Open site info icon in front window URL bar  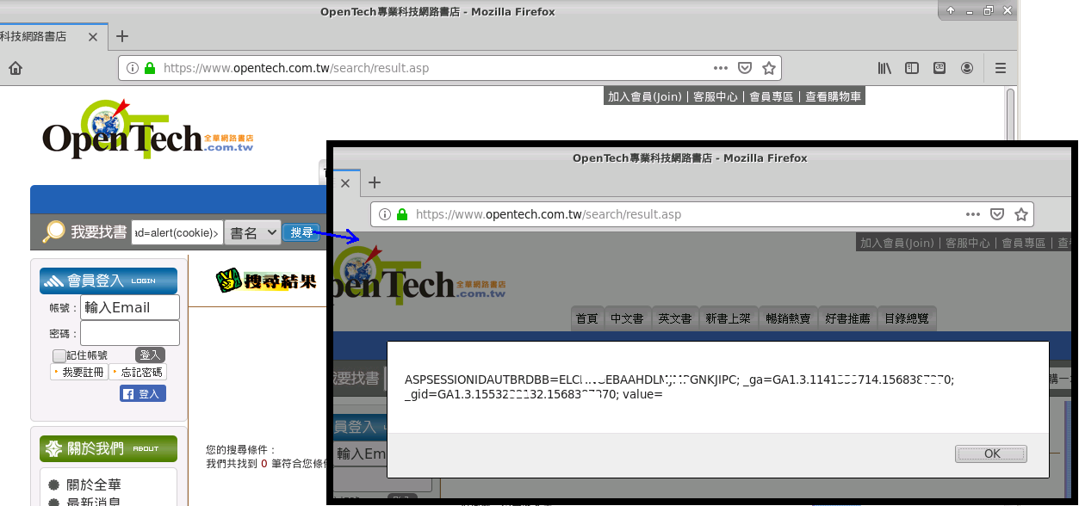point(385,214)
